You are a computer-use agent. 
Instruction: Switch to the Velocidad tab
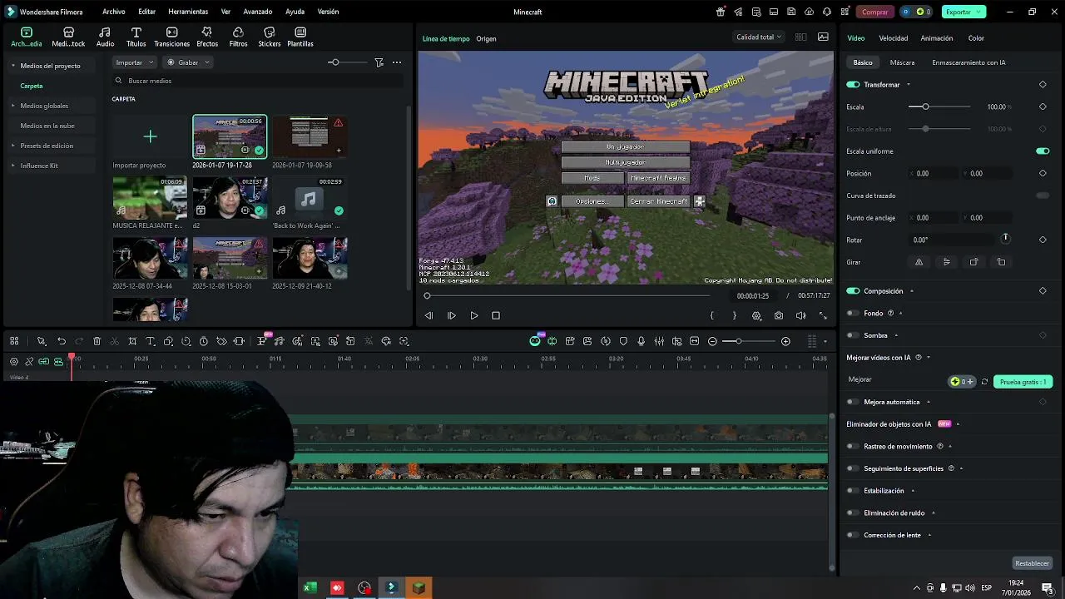[894, 38]
